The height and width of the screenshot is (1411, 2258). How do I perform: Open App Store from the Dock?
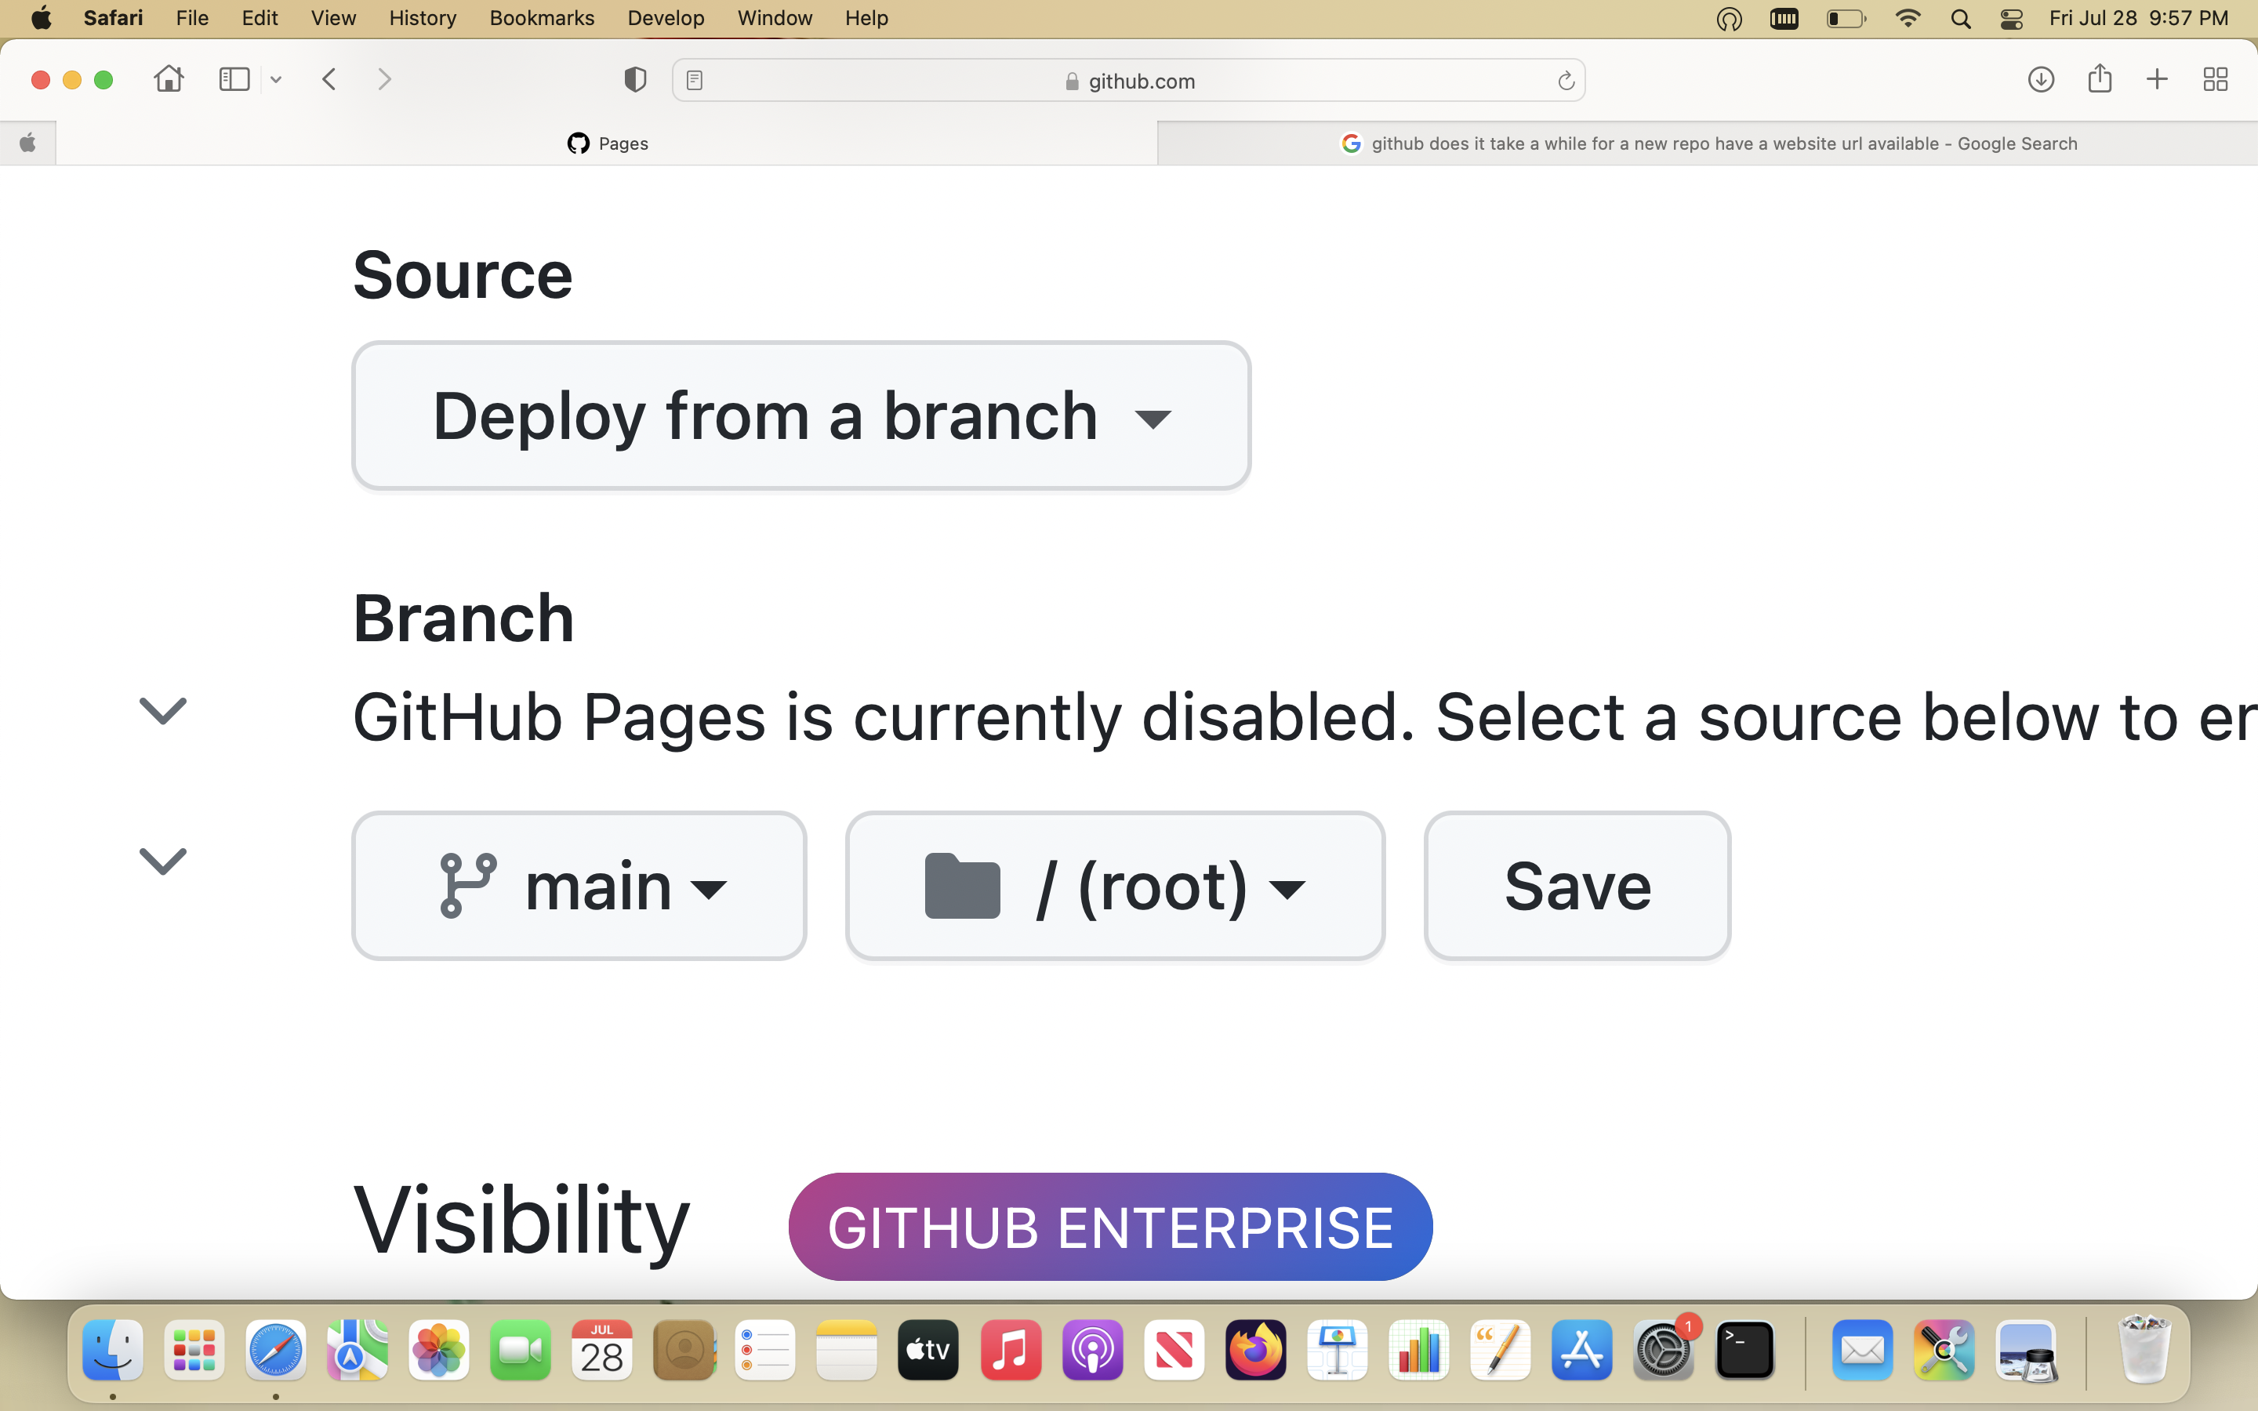click(1581, 1349)
